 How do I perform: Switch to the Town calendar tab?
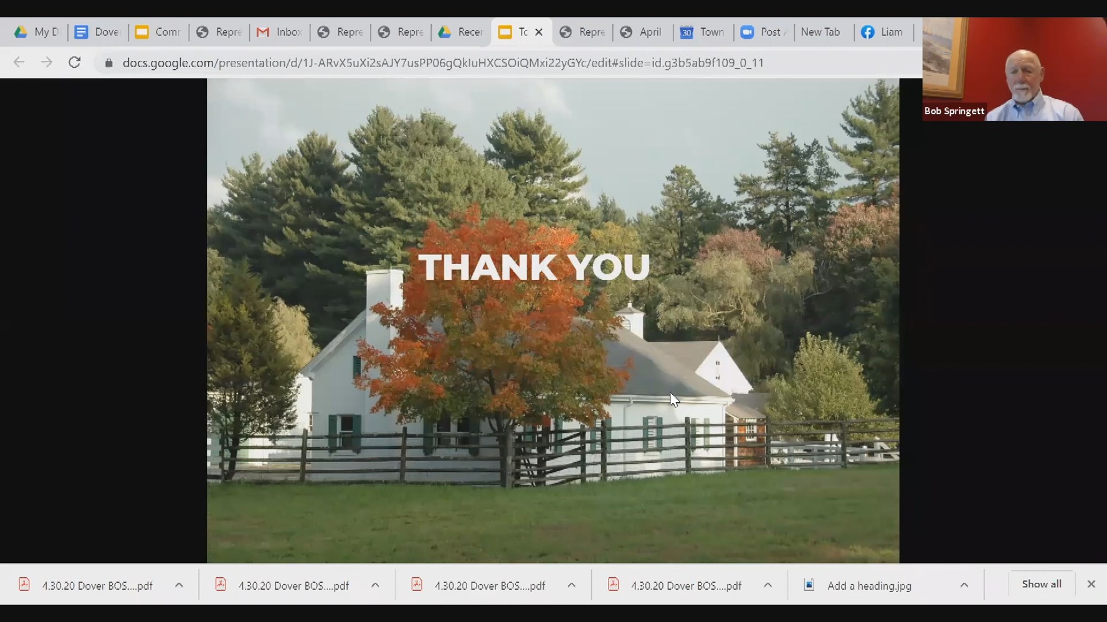[702, 32]
